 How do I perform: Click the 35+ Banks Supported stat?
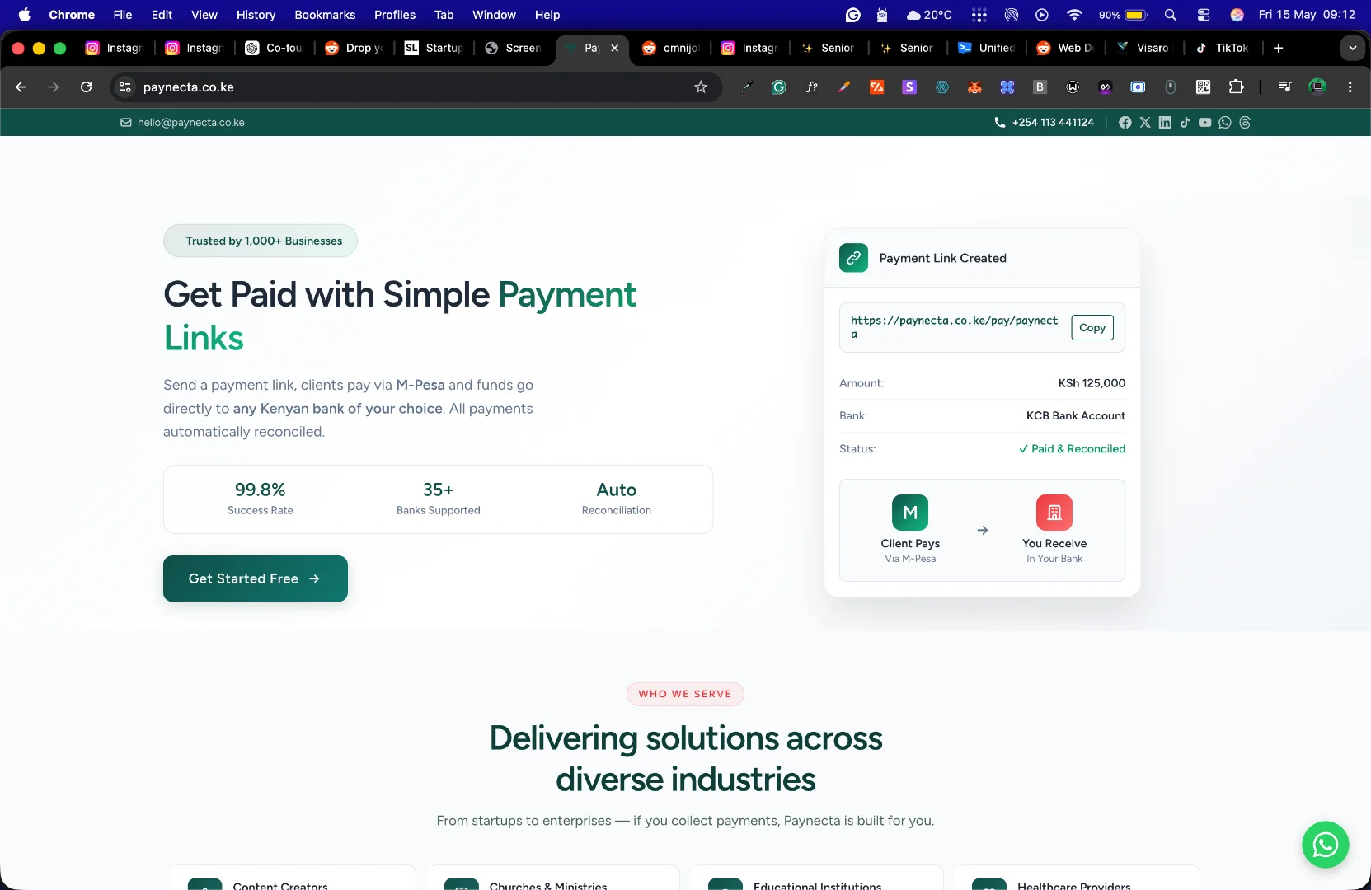click(438, 499)
